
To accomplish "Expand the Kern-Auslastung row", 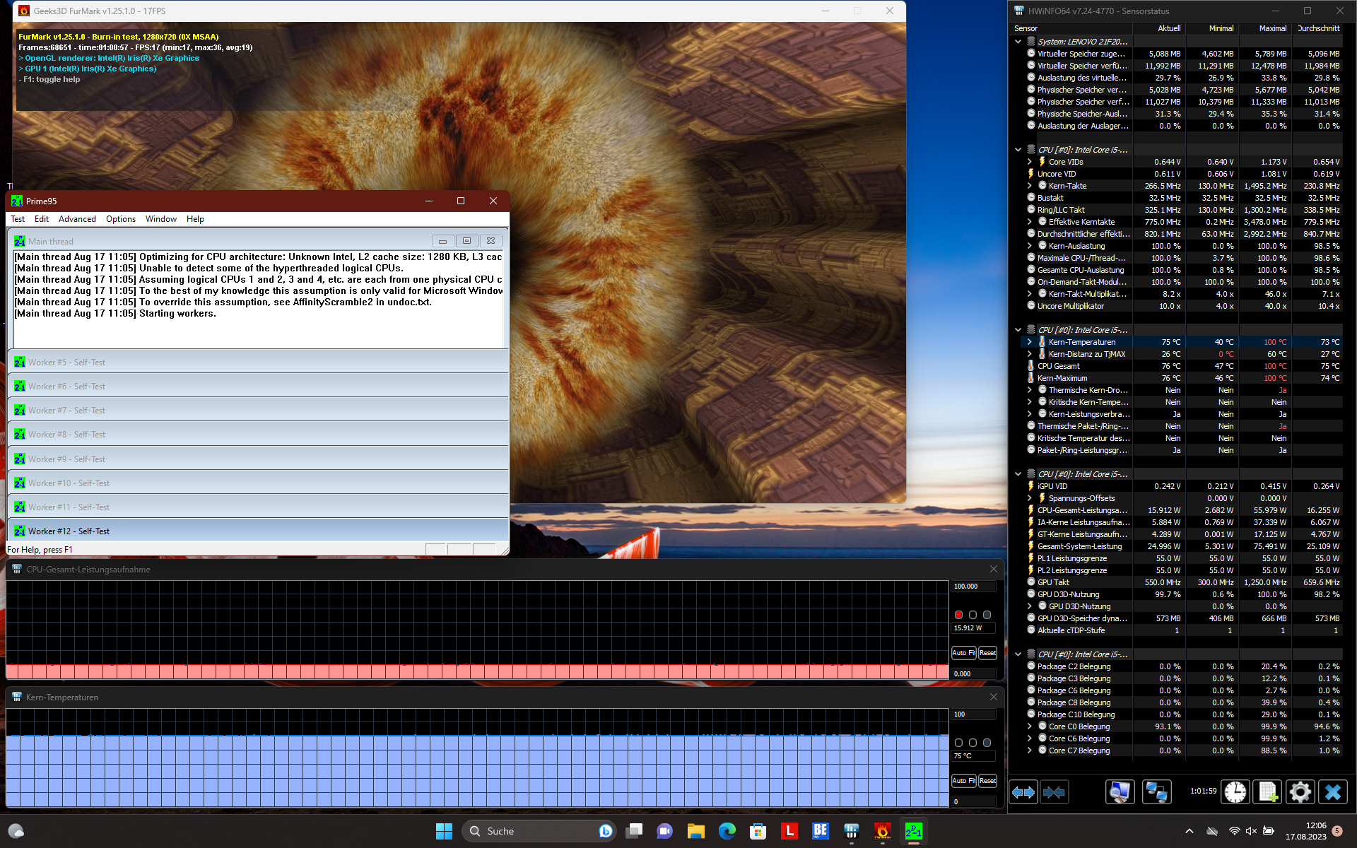I will 1030,246.
